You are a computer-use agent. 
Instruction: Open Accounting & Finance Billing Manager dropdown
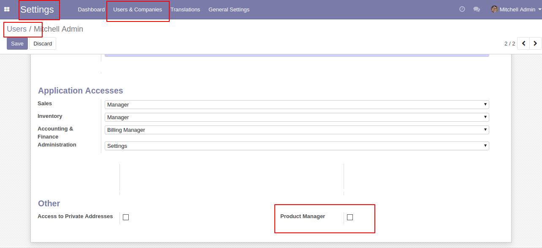tap(297, 130)
